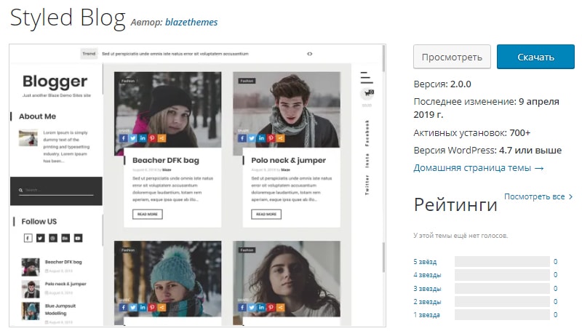
Task: Click the 1-star rating progress bar
Action: pos(502,315)
